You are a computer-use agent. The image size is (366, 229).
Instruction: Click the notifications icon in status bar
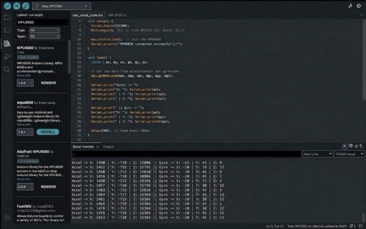[352, 226]
